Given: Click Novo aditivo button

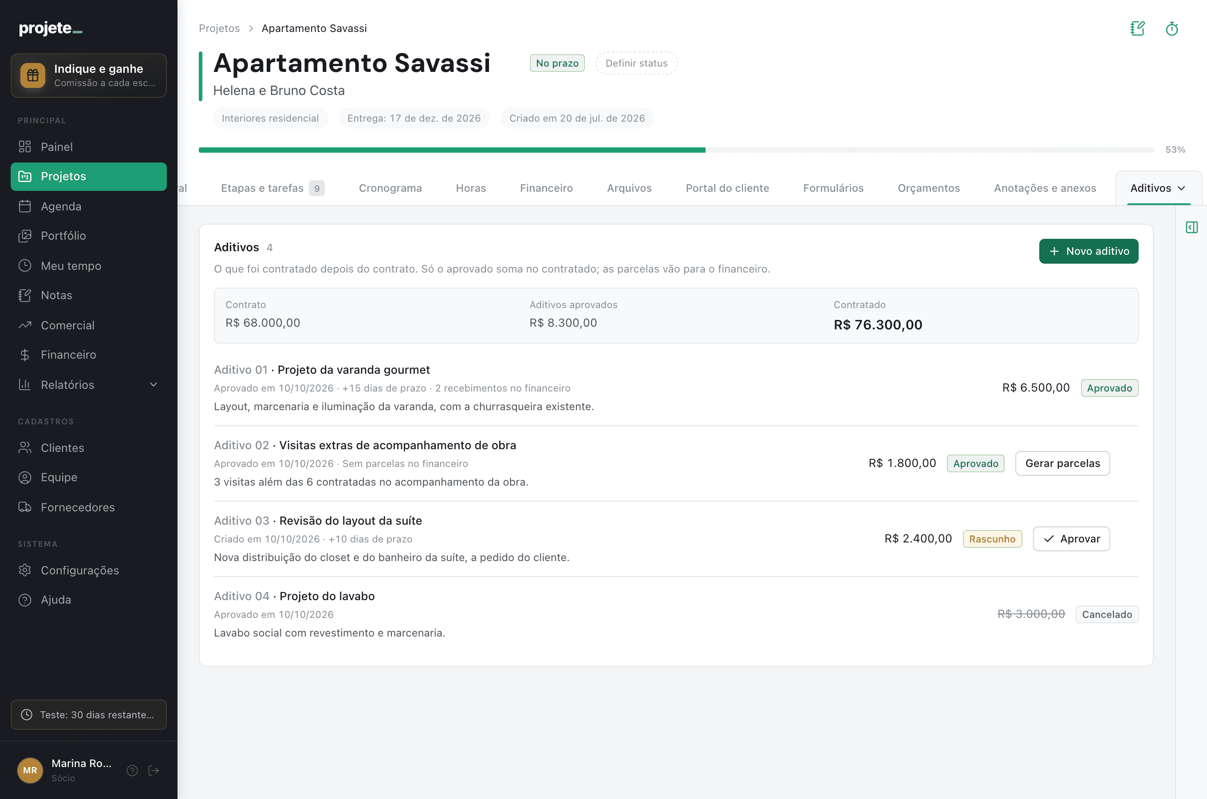Looking at the screenshot, I should [x=1089, y=251].
